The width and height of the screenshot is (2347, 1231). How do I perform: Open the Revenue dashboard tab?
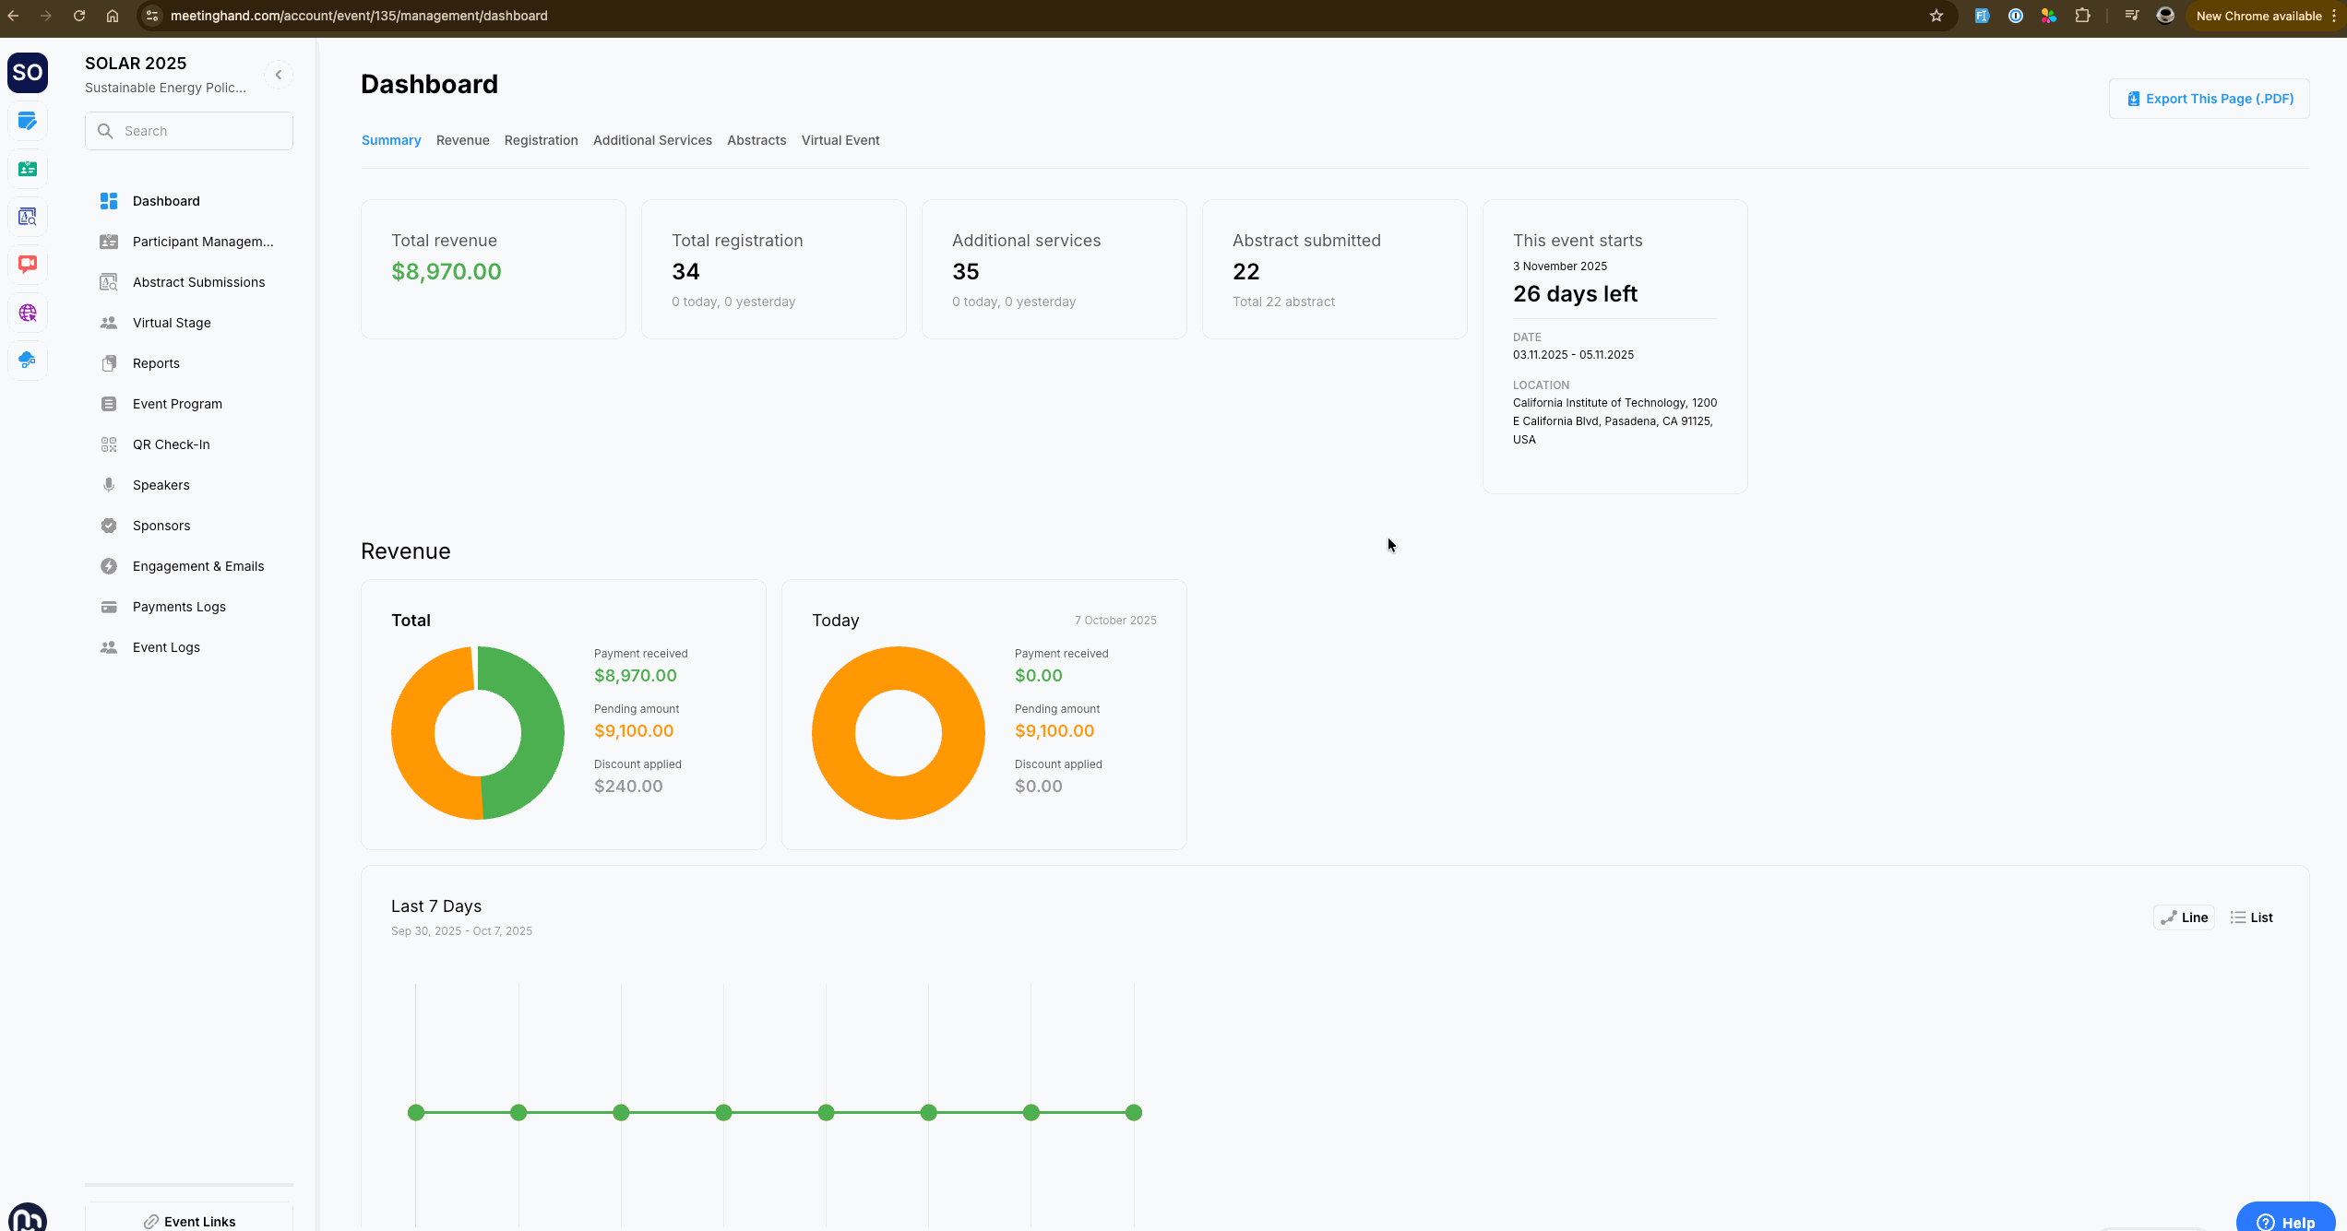[462, 140]
